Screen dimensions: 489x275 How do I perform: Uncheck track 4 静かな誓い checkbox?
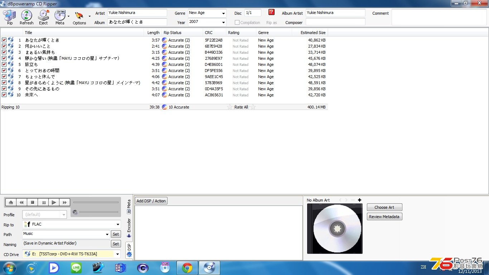click(x=4, y=58)
